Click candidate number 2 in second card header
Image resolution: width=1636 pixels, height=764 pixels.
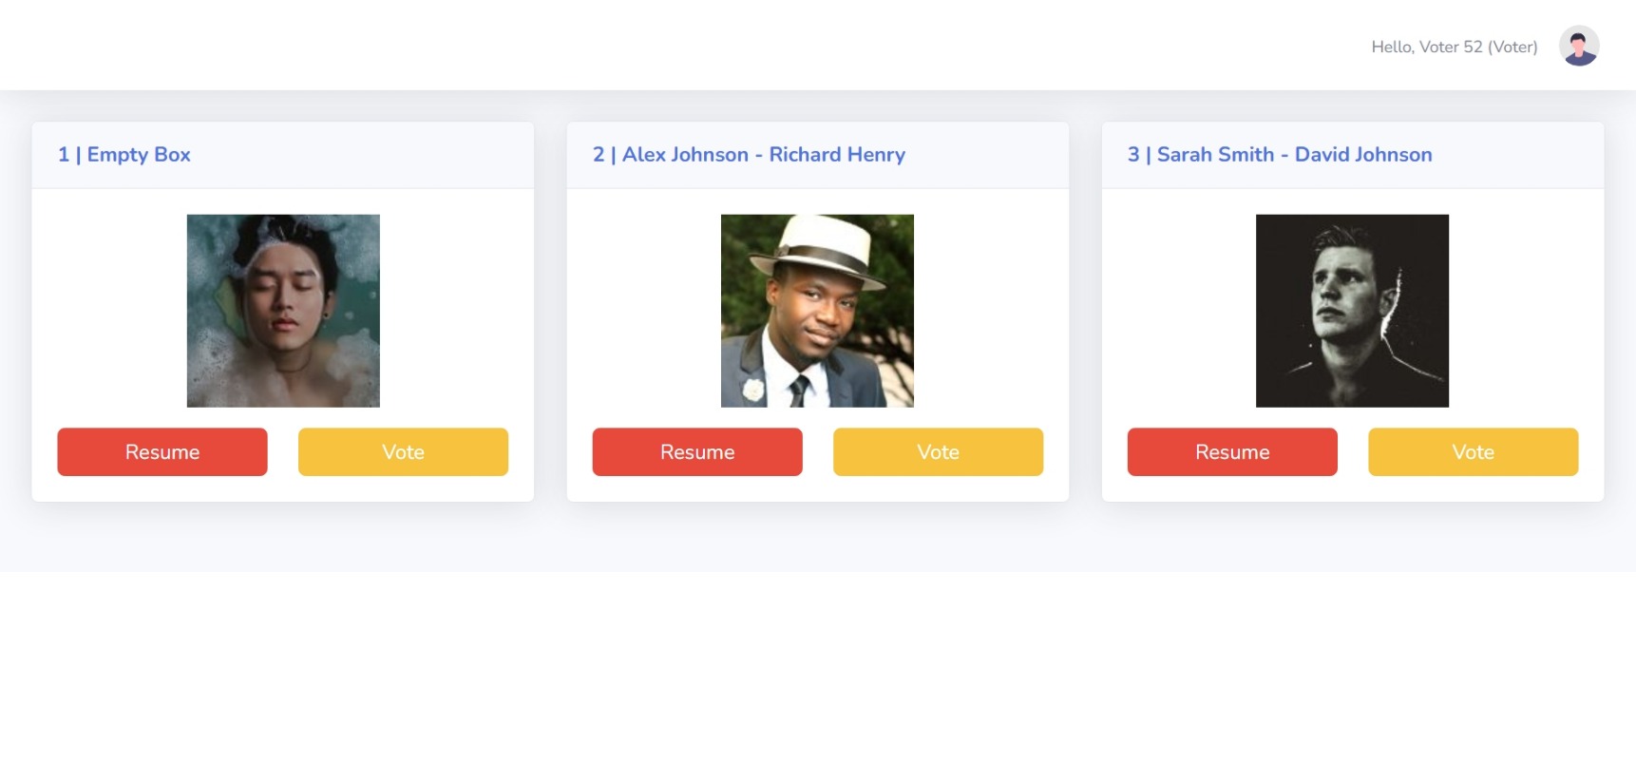click(599, 155)
